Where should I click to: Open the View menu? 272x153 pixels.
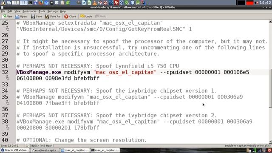tap(17, 11)
